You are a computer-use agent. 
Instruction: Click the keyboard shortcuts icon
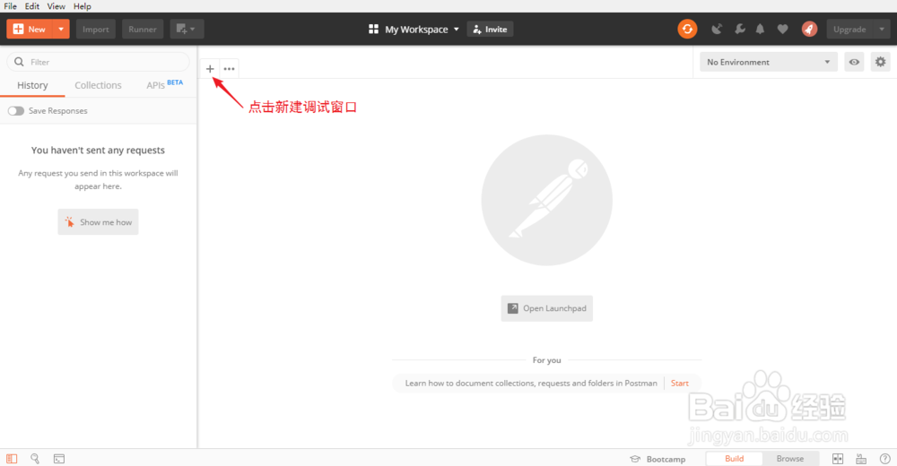pyautogui.click(x=861, y=459)
